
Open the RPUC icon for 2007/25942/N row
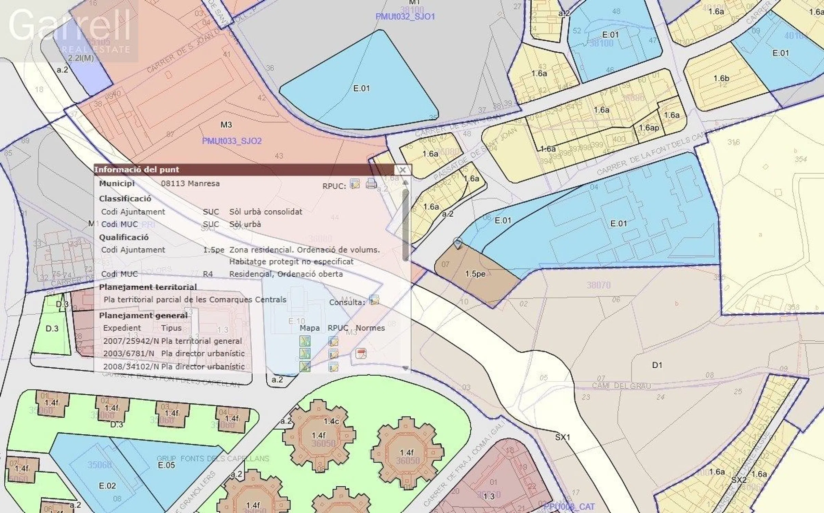click(x=333, y=341)
